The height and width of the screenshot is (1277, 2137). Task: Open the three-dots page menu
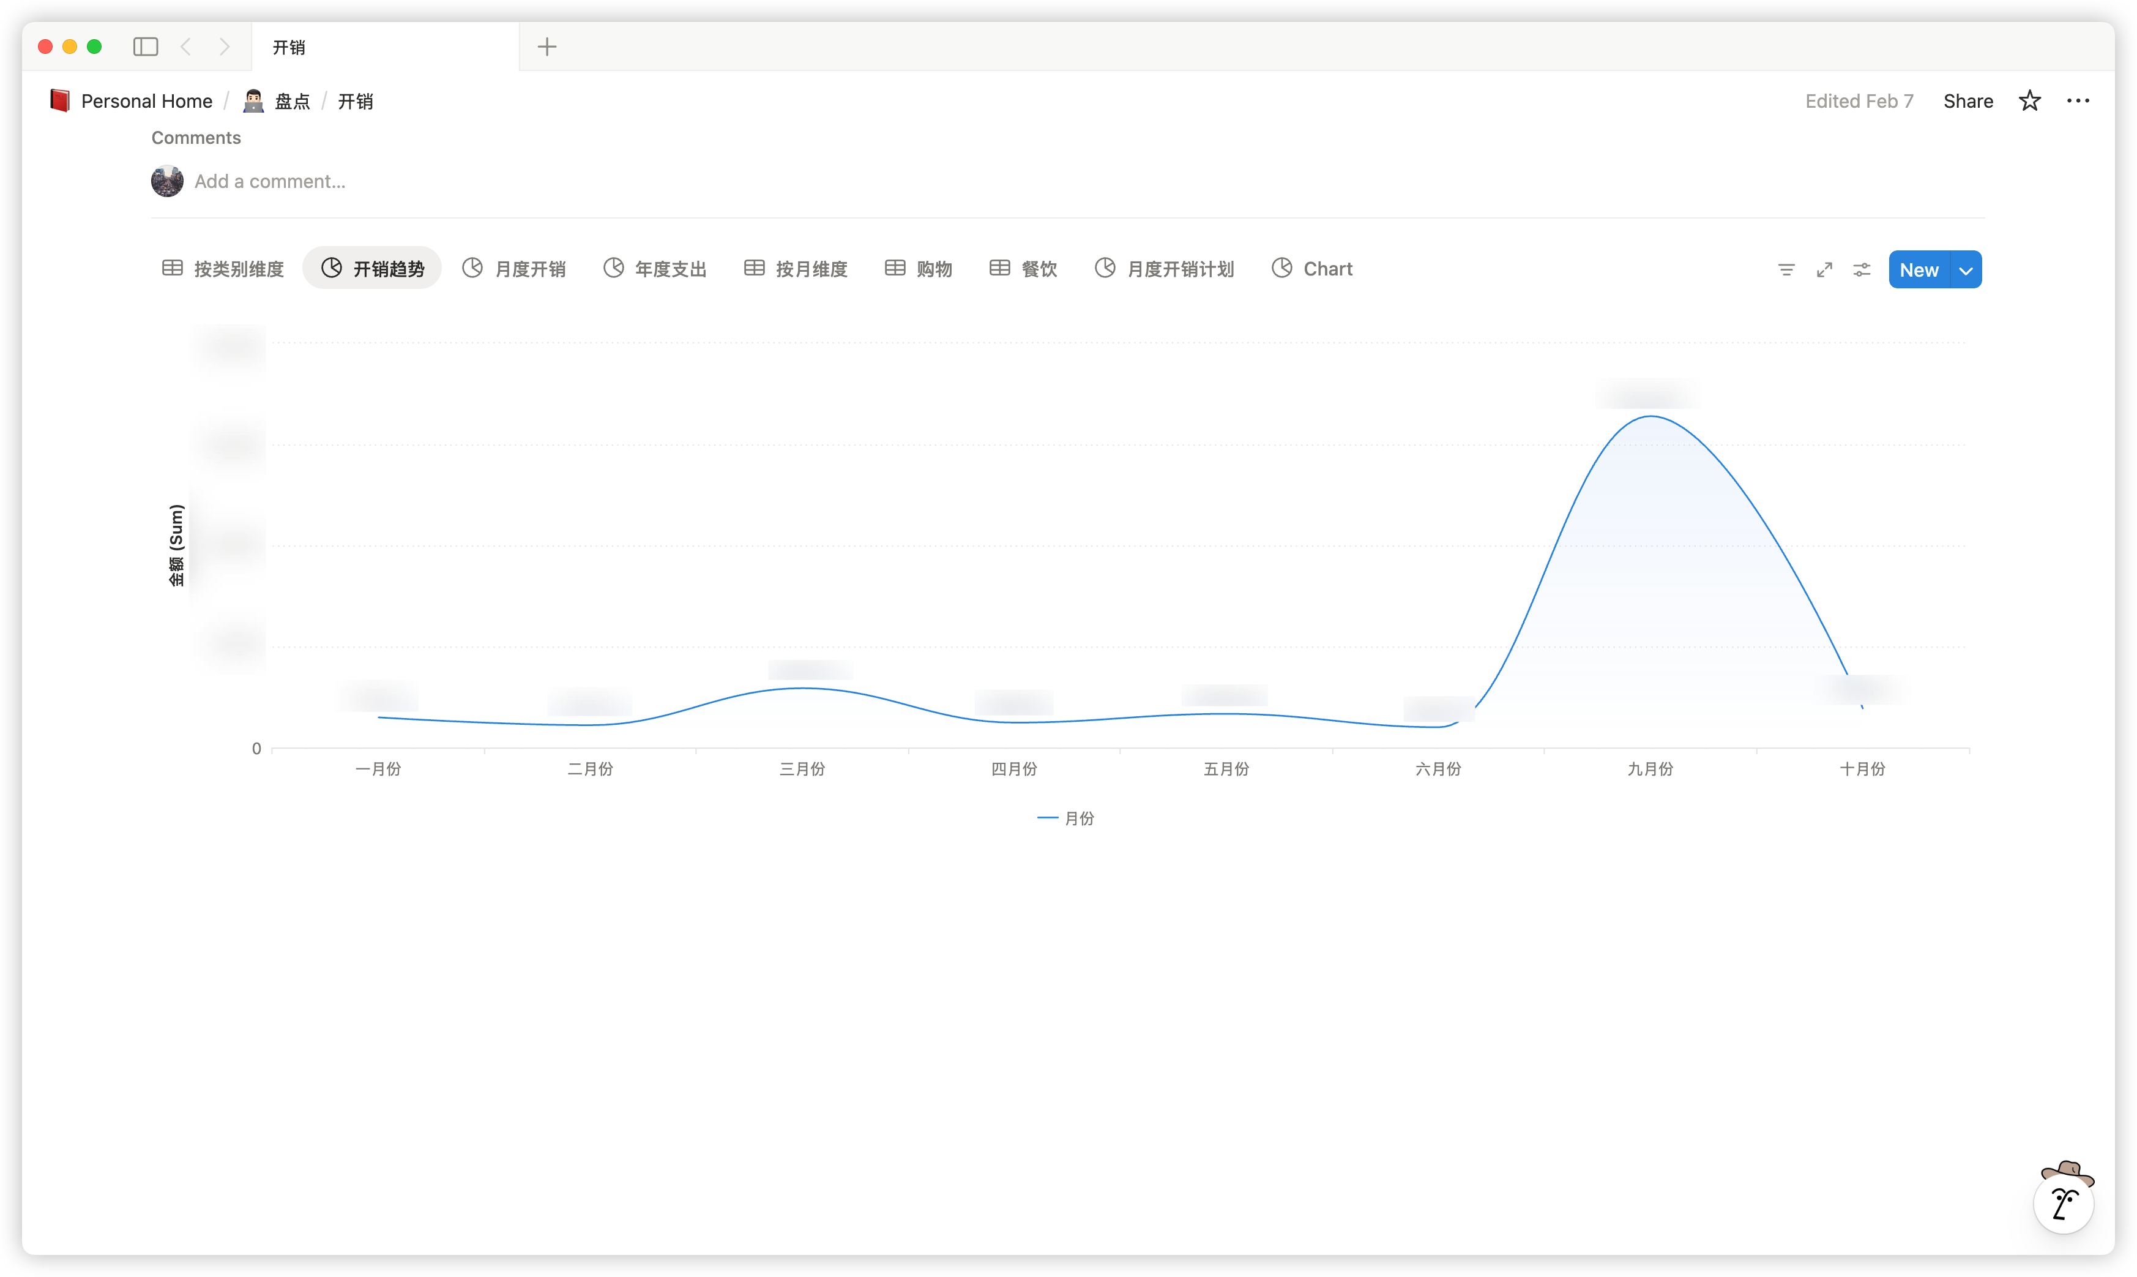tap(2078, 100)
